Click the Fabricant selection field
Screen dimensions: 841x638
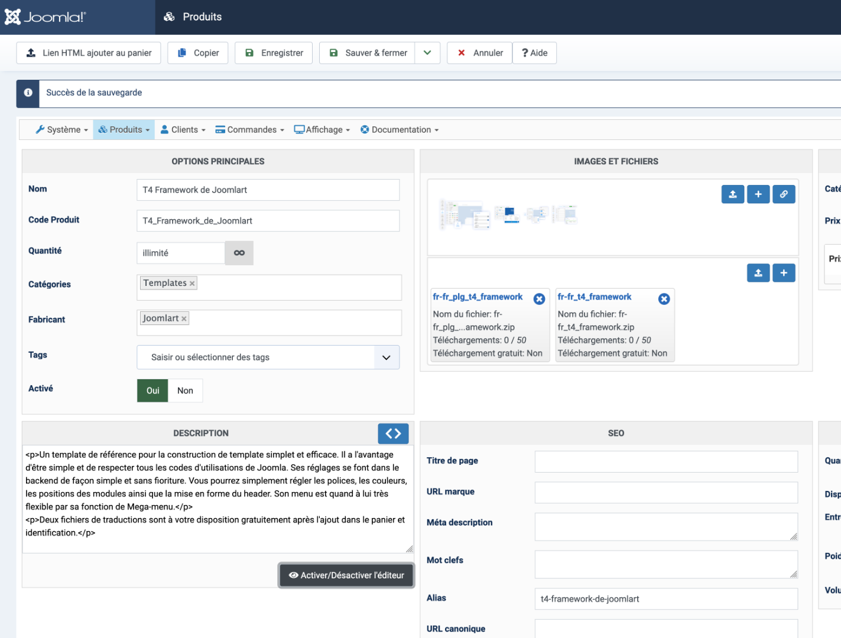pyautogui.click(x=269, y=323)
